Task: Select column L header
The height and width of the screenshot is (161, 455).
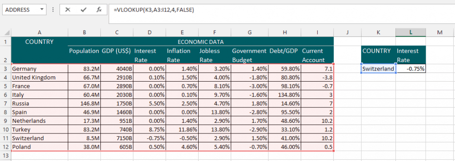Action: [x=411, y=32]
